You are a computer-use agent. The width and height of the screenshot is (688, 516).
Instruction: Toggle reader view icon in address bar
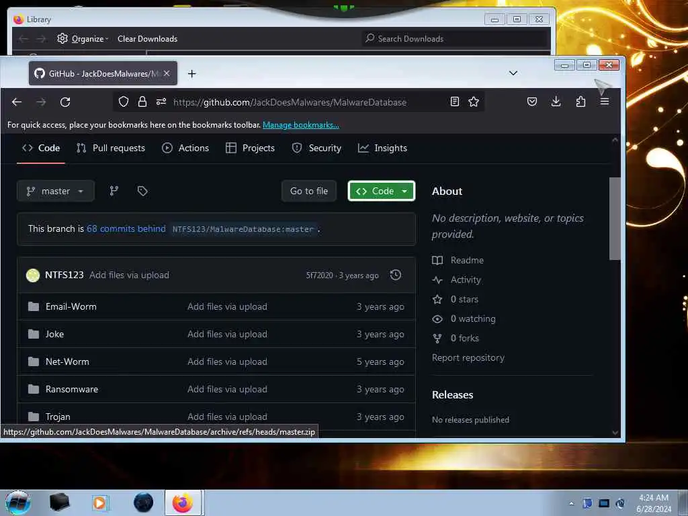455,102
